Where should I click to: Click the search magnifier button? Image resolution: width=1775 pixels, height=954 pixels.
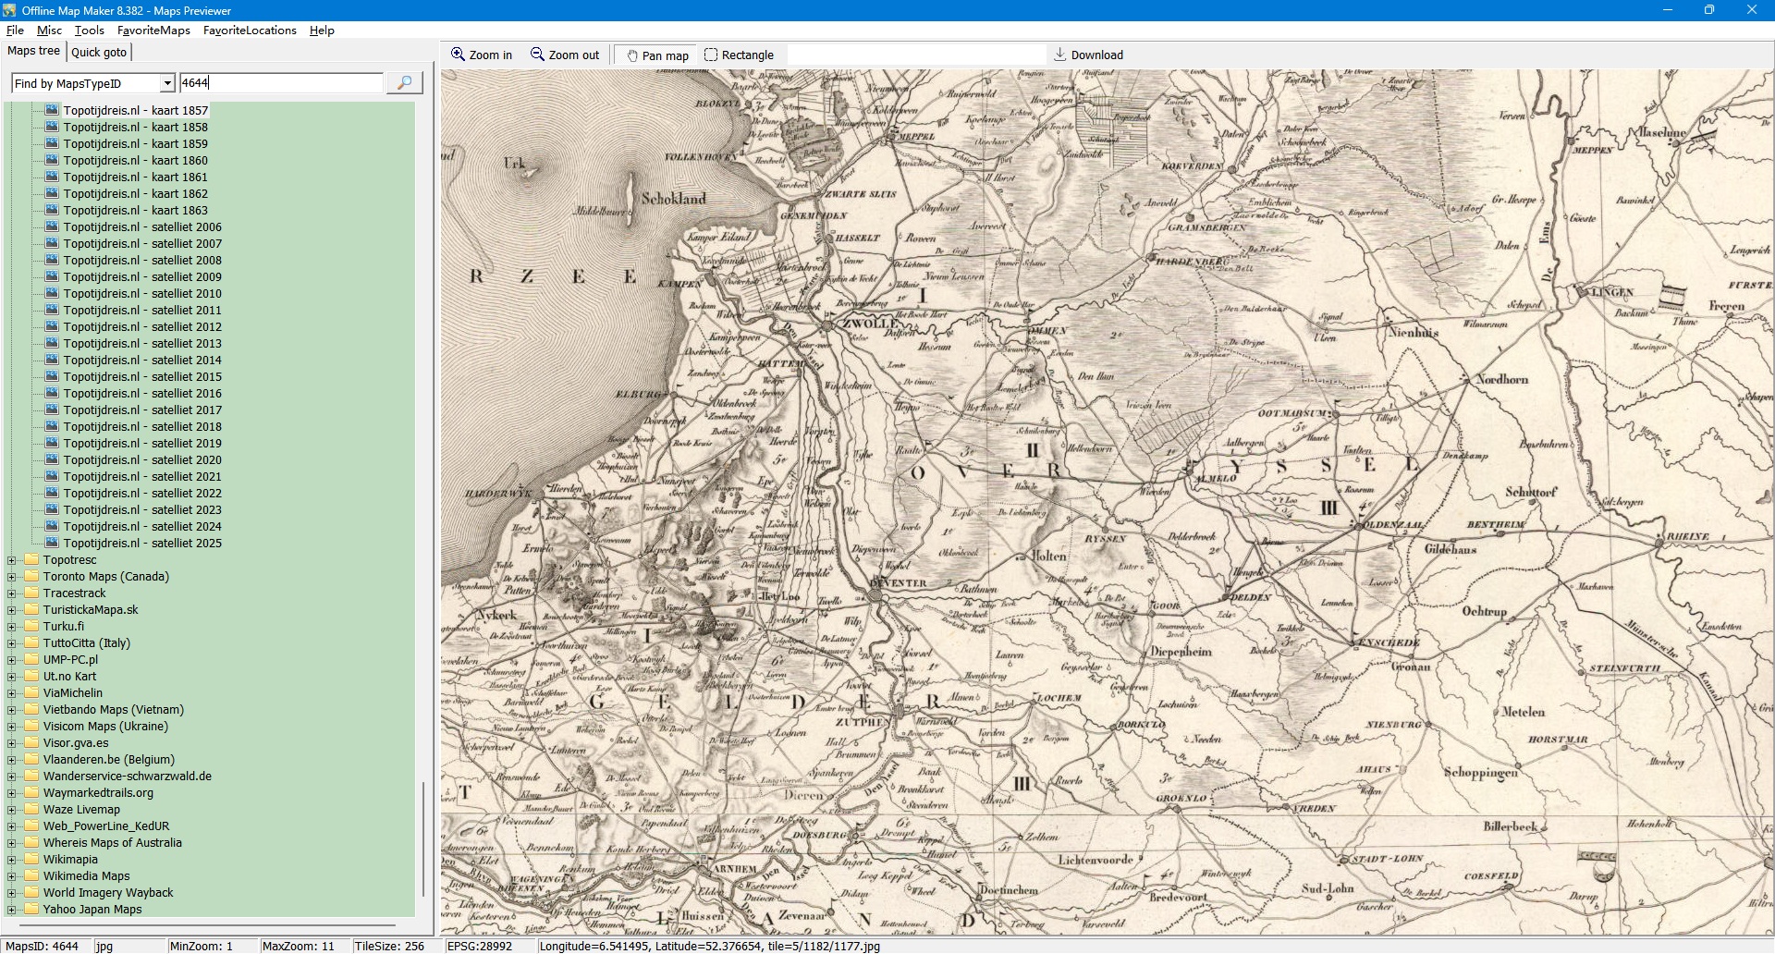point(404,83)
